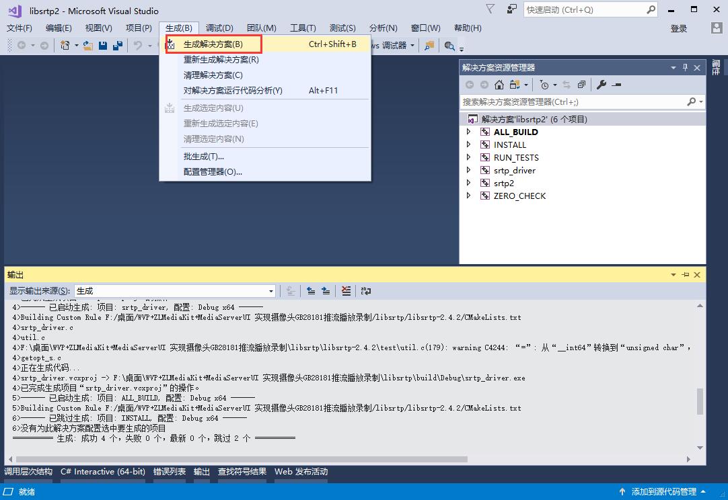Viewport: 728px width, 500px height.
Task: Clear all output with the clear icon
Action: [346, 291]
